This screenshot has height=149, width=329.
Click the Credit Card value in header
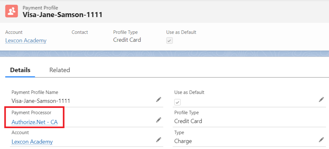[127, 40]
